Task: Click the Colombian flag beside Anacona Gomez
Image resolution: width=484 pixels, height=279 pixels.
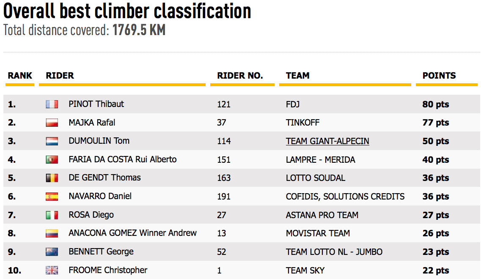Action: (52, 233)
